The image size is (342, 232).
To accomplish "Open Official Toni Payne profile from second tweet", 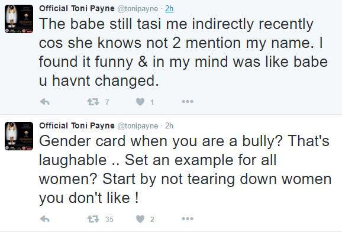I will click(x=77, y=125).
